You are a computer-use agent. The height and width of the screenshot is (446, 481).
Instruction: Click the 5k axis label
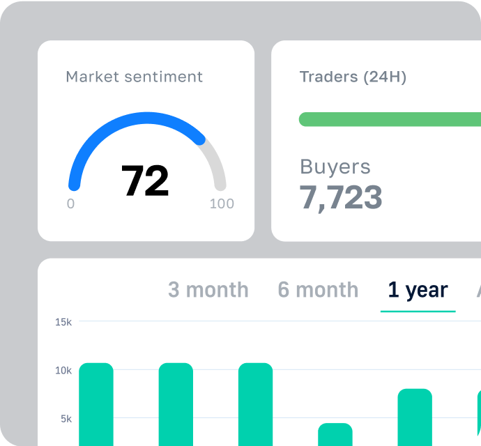[66, 419]
